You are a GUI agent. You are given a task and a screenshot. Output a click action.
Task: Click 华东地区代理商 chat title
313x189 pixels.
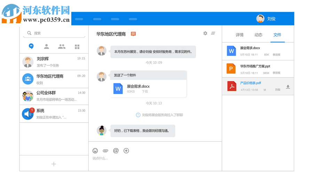[111, 34]
